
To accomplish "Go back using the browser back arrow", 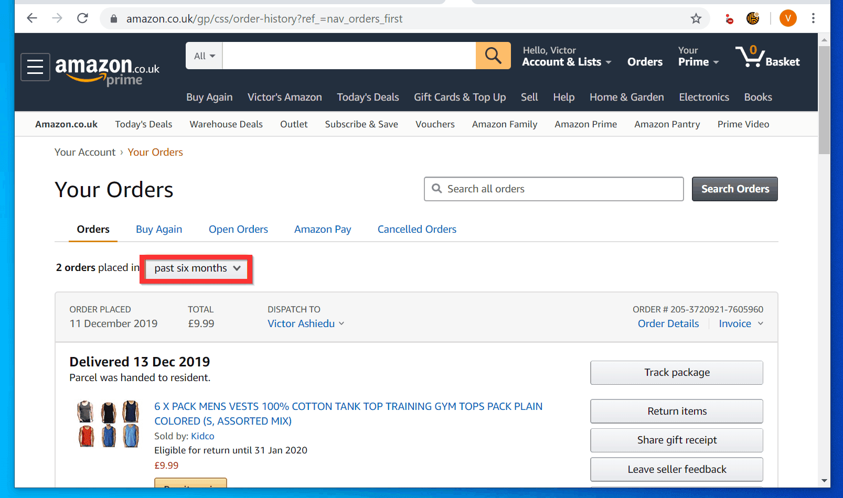I will [x=31, y=18].
